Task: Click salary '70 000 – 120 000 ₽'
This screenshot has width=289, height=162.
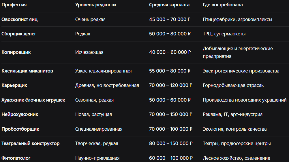Action: (171, 85)
